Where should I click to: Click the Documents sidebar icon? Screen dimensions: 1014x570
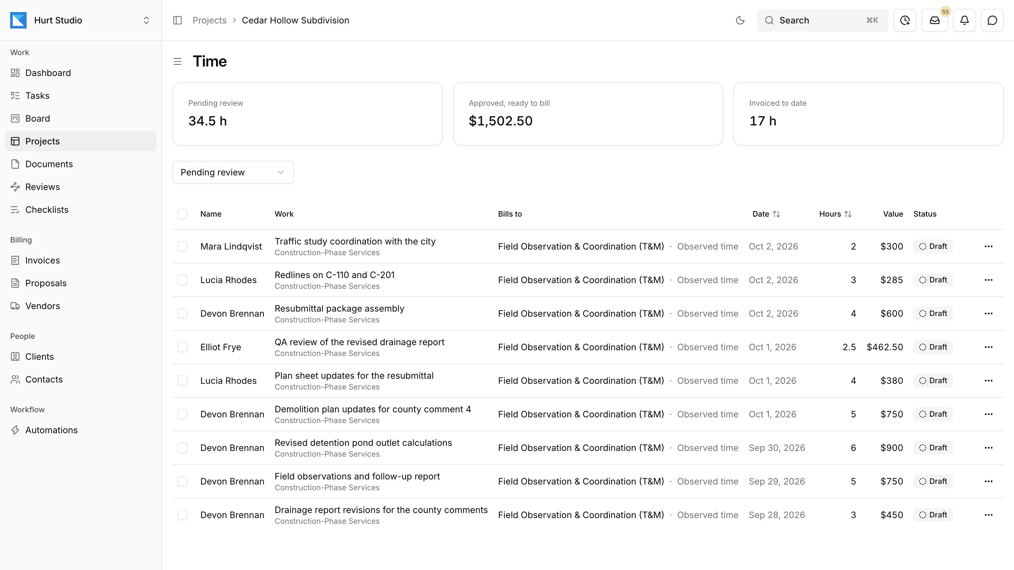(15, 164)
